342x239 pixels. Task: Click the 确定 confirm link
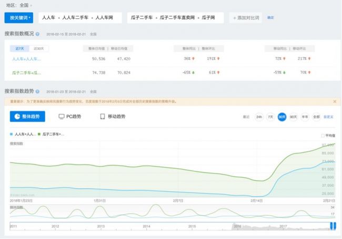pos(270,18)
